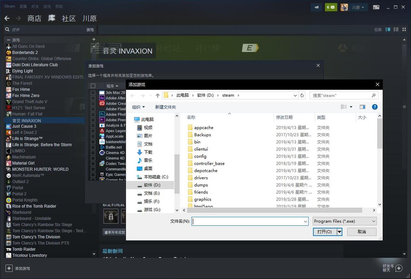The width and height of the screenshot is (411, 279).
Task: Open the Steam menu
Action: tap(9, 6)
